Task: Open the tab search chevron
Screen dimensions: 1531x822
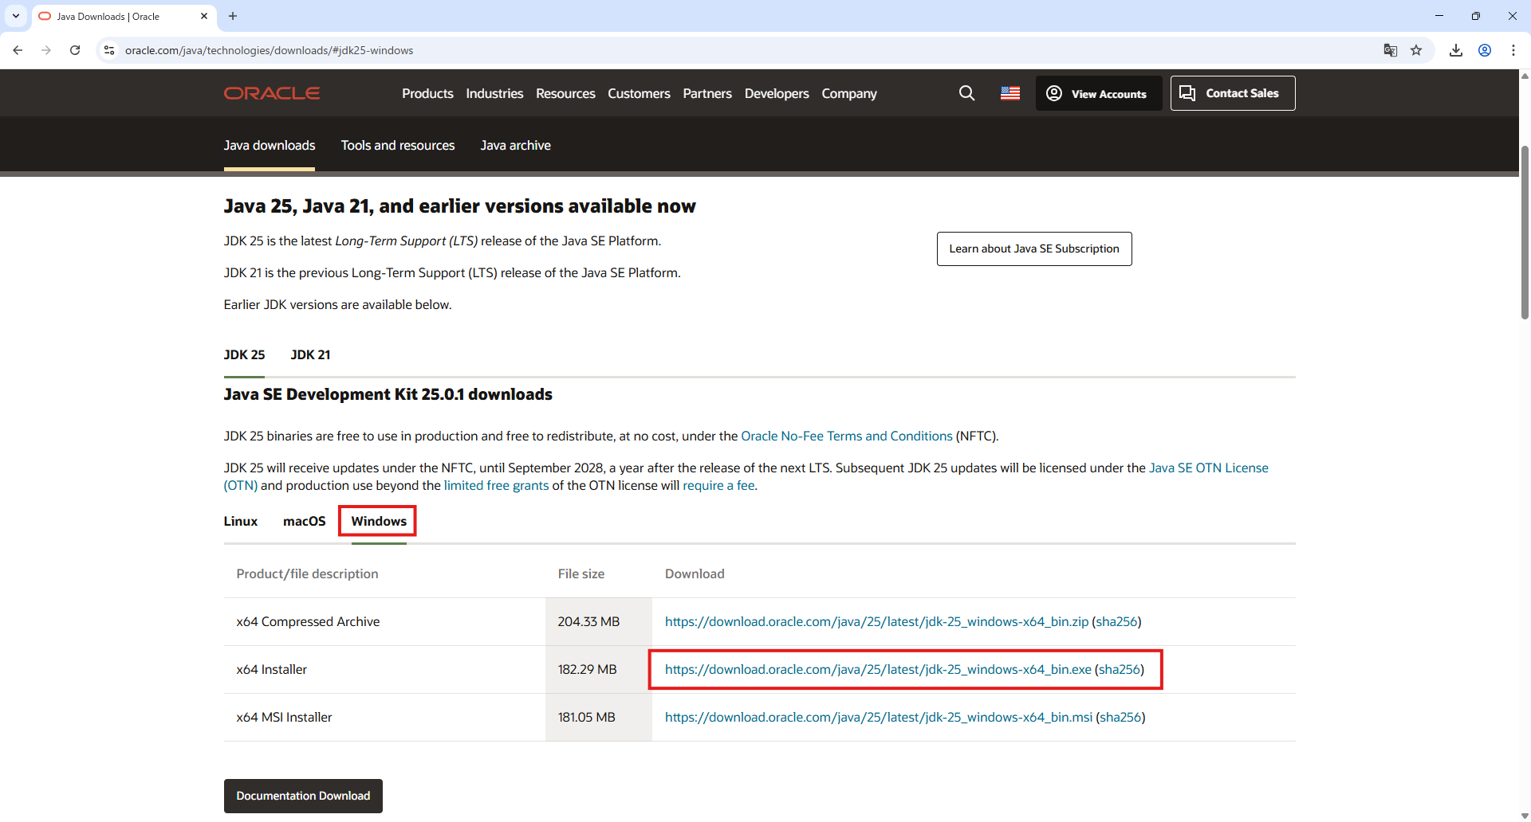Action: pyautogui.click(x=15, y=16)
